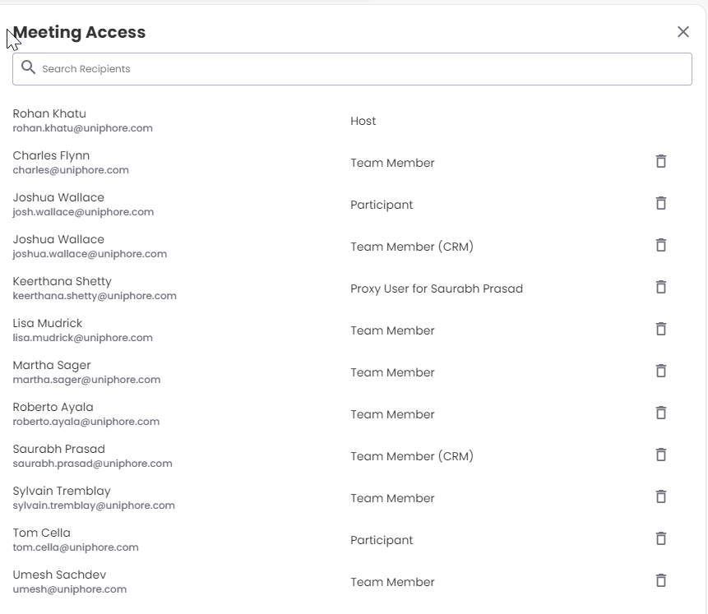Click charles@uniphore.com email
Image resolution: width=708 pixels, height=614 pixels.
(x=71, y=170)
